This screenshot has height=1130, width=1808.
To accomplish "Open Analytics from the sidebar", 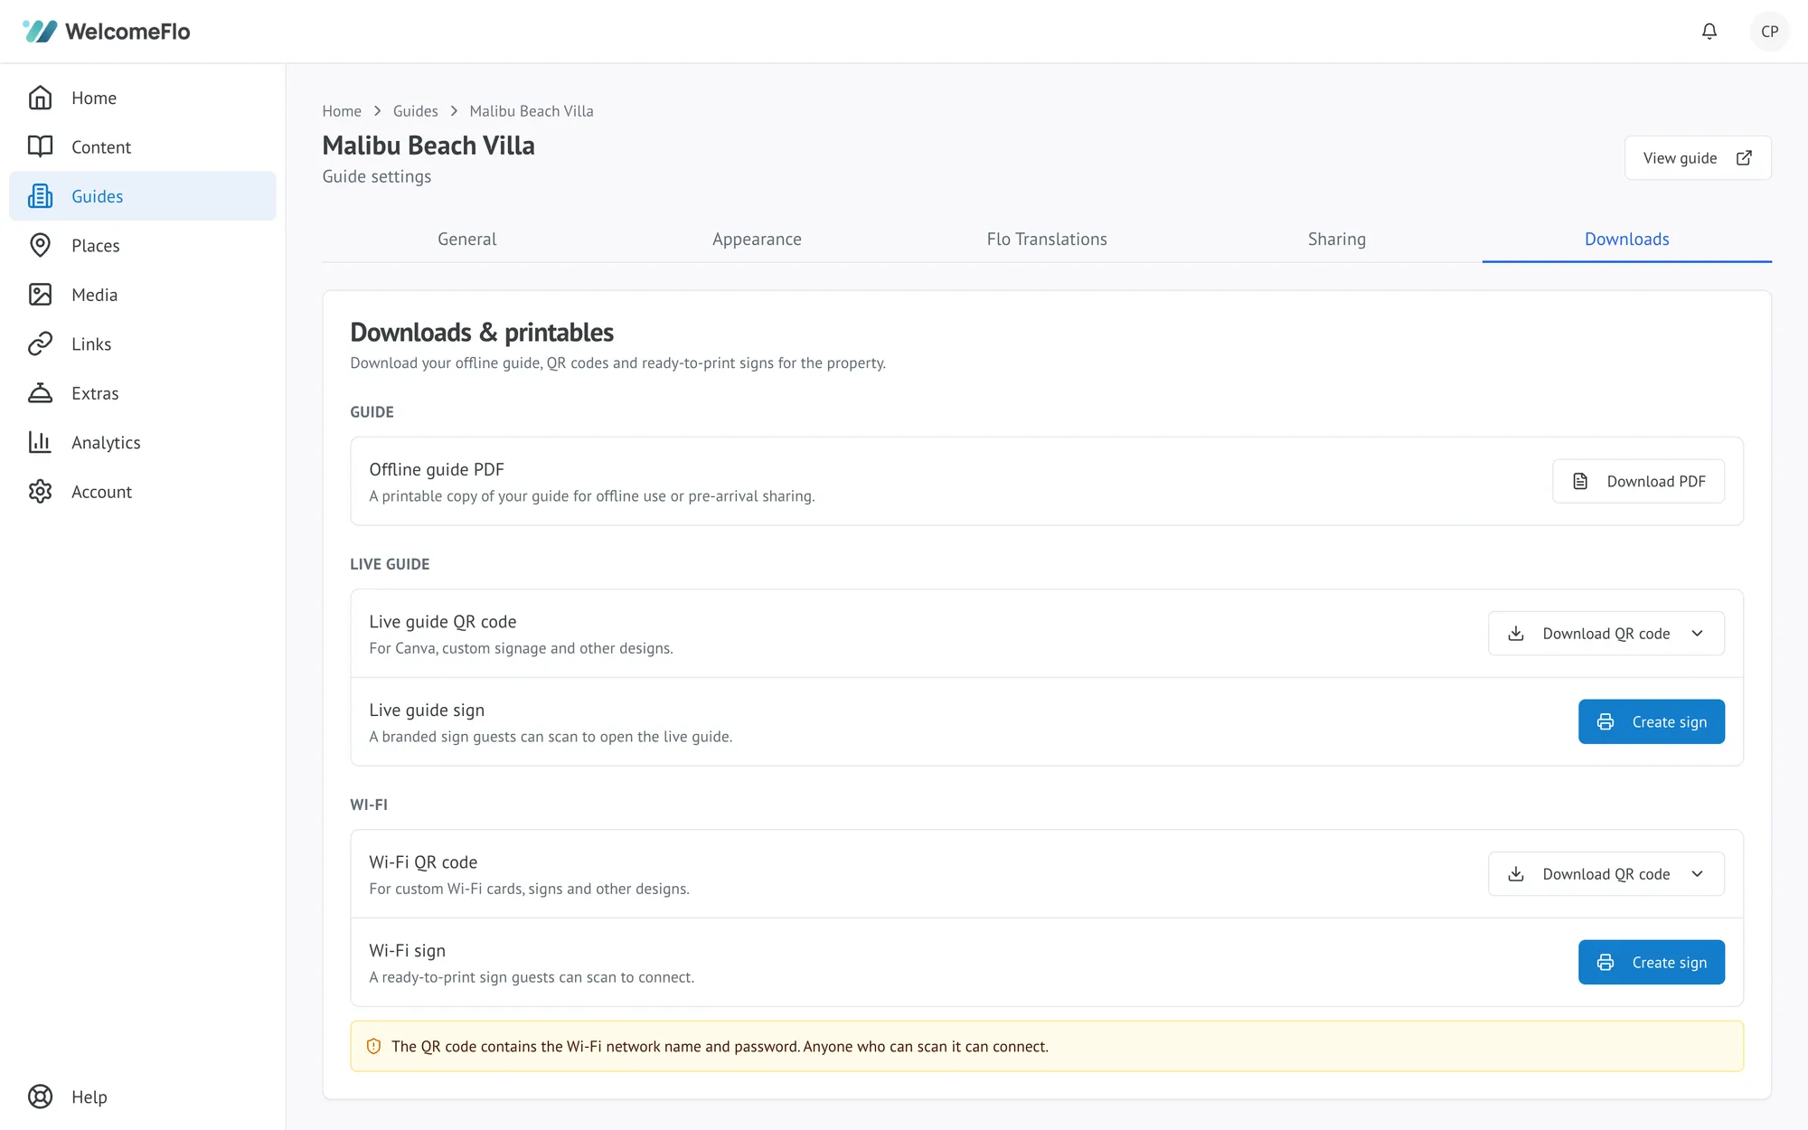I will coord(143,442).
